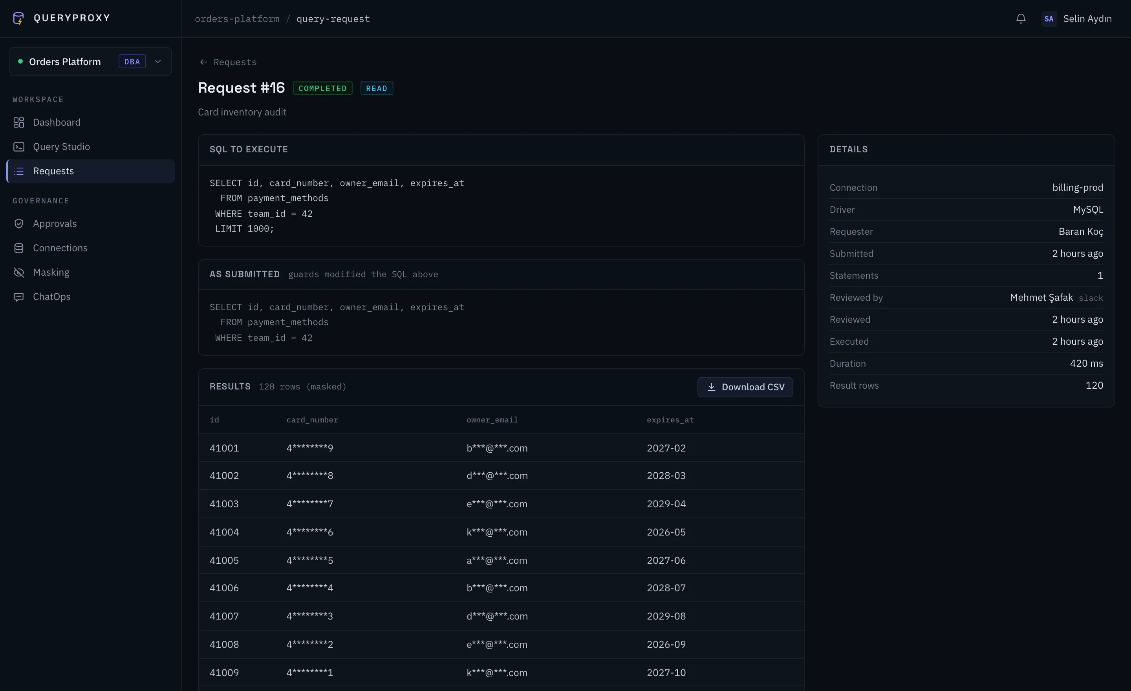Click the expires_at column header

pos(670,420)
